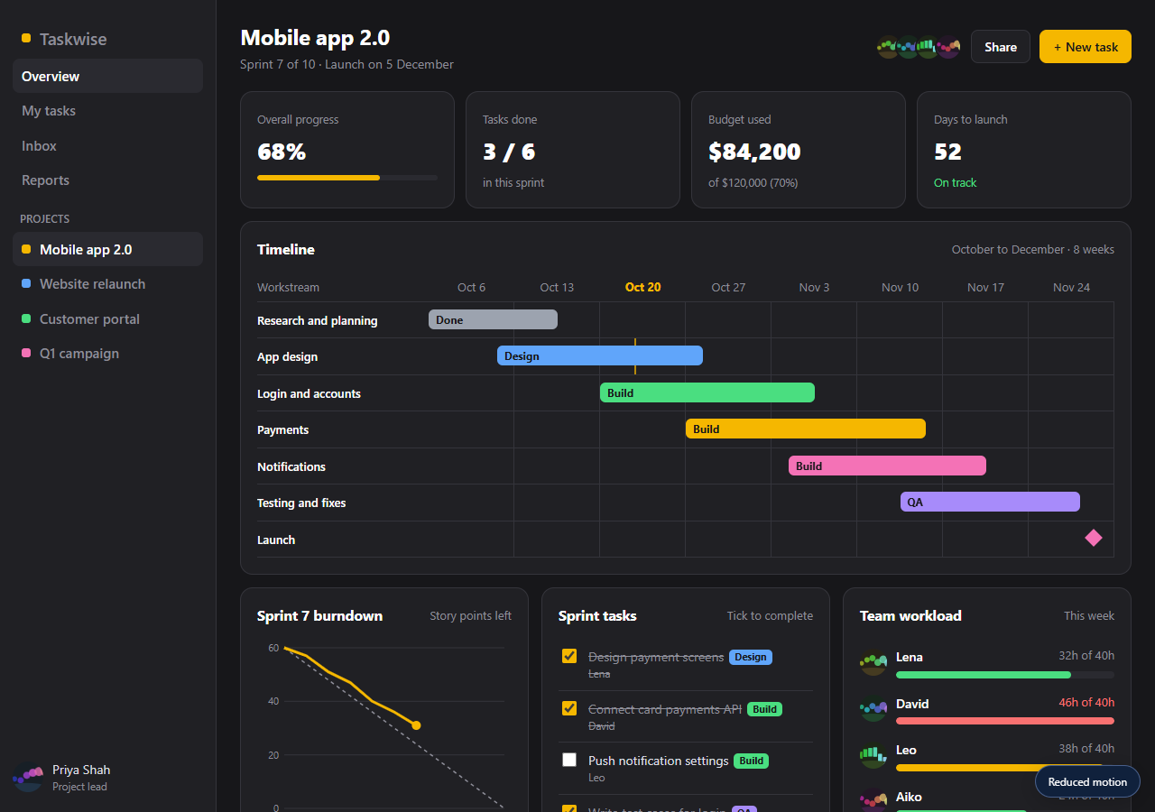This screenshot has height=812, width=1155.
Task: Open the Inbox
Action: tap(107, 145)
